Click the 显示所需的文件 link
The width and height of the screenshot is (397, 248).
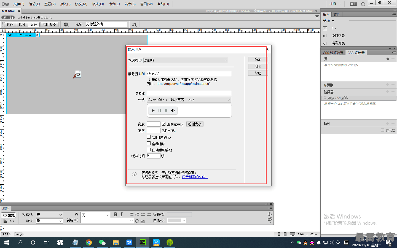pyautogui.click(x=195, y=177)
